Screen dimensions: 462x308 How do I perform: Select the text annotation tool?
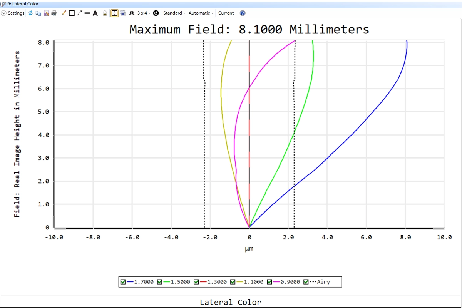(95, 13)
